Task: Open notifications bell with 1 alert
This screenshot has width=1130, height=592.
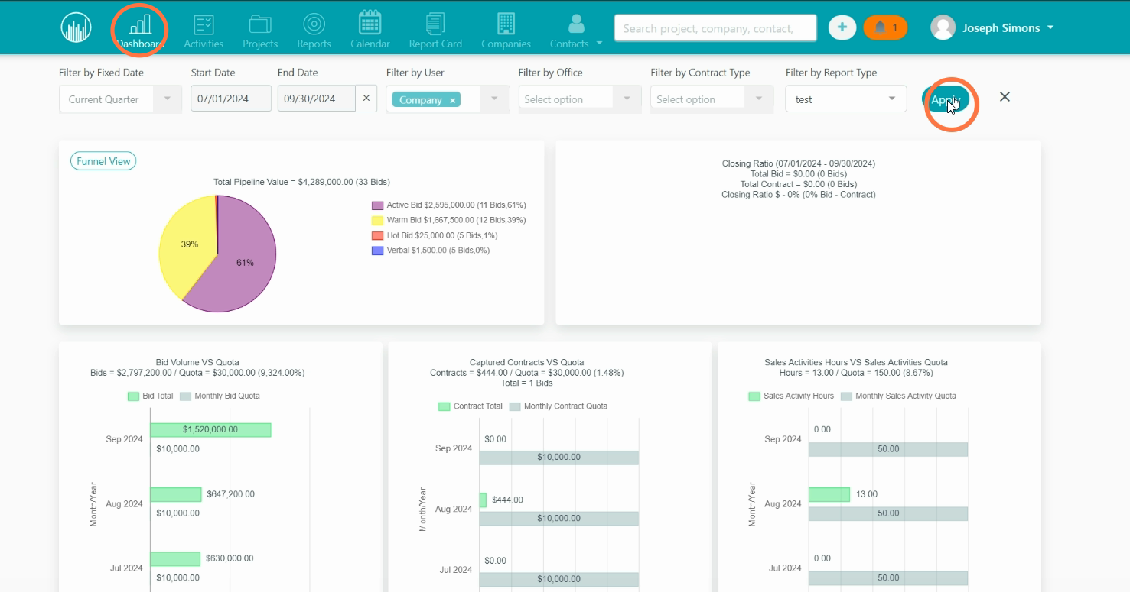Action: click(885, 27)
